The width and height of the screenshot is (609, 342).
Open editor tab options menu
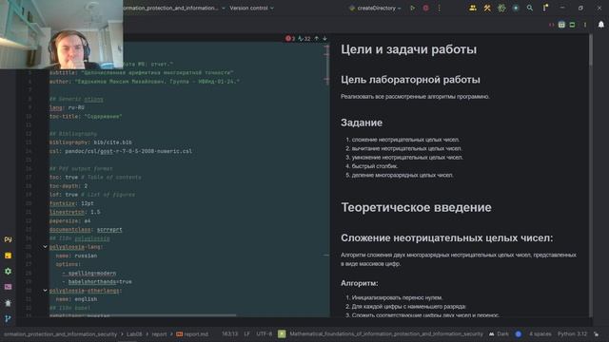pyautogui.click(x=585, y=25)
